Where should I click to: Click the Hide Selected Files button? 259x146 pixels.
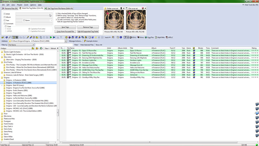click(x=87, y=45)
